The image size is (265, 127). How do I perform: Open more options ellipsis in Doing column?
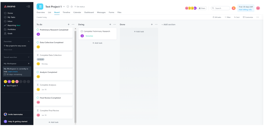click(x=115, y=25)
